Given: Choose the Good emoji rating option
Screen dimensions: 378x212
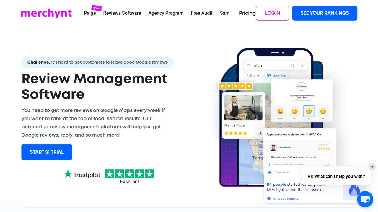Looking at the screenshot, I should click(x=294, y=111).
